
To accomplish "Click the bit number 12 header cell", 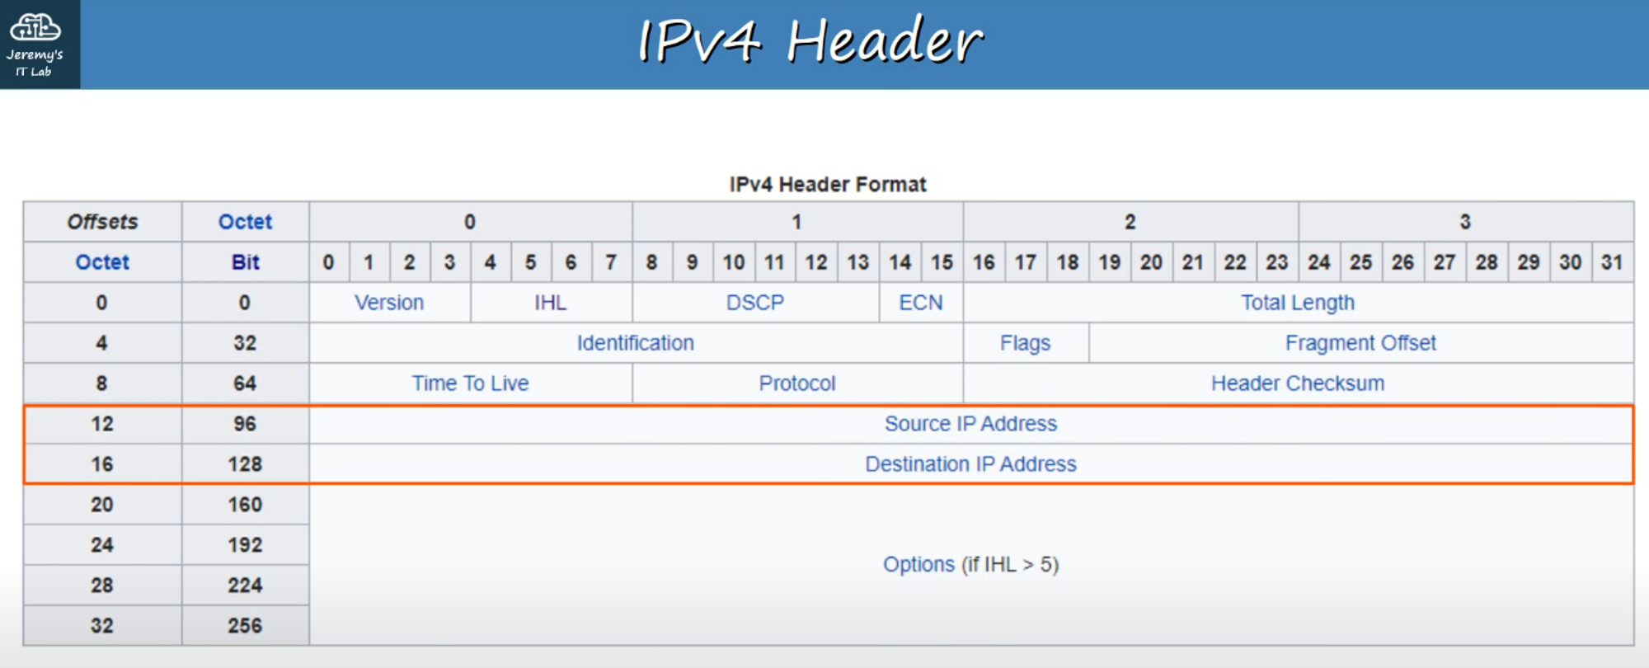I will (816, 262).
